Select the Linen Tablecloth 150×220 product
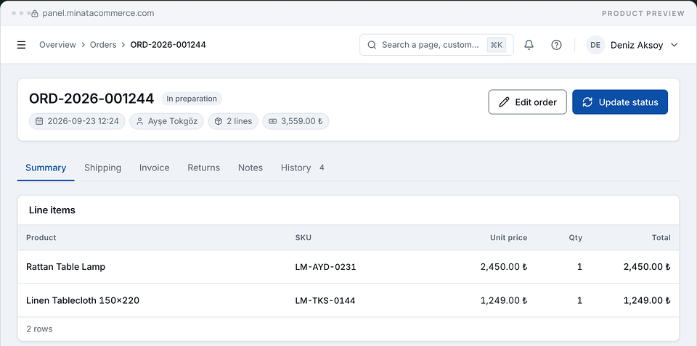The image size is (697, 346). [83, 301]
